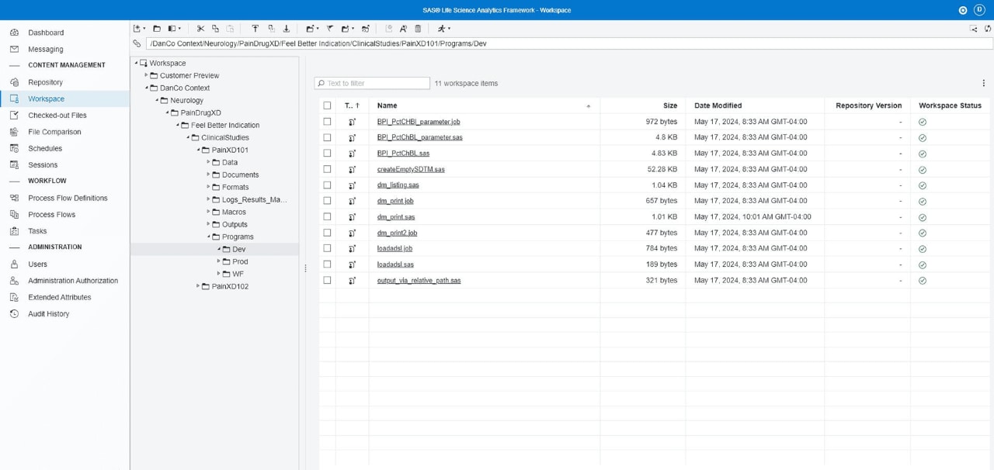The width and height of the screenshot is (994, 470).
Task: Click the Copy icon in toolbar
Action: click(215, 29)
